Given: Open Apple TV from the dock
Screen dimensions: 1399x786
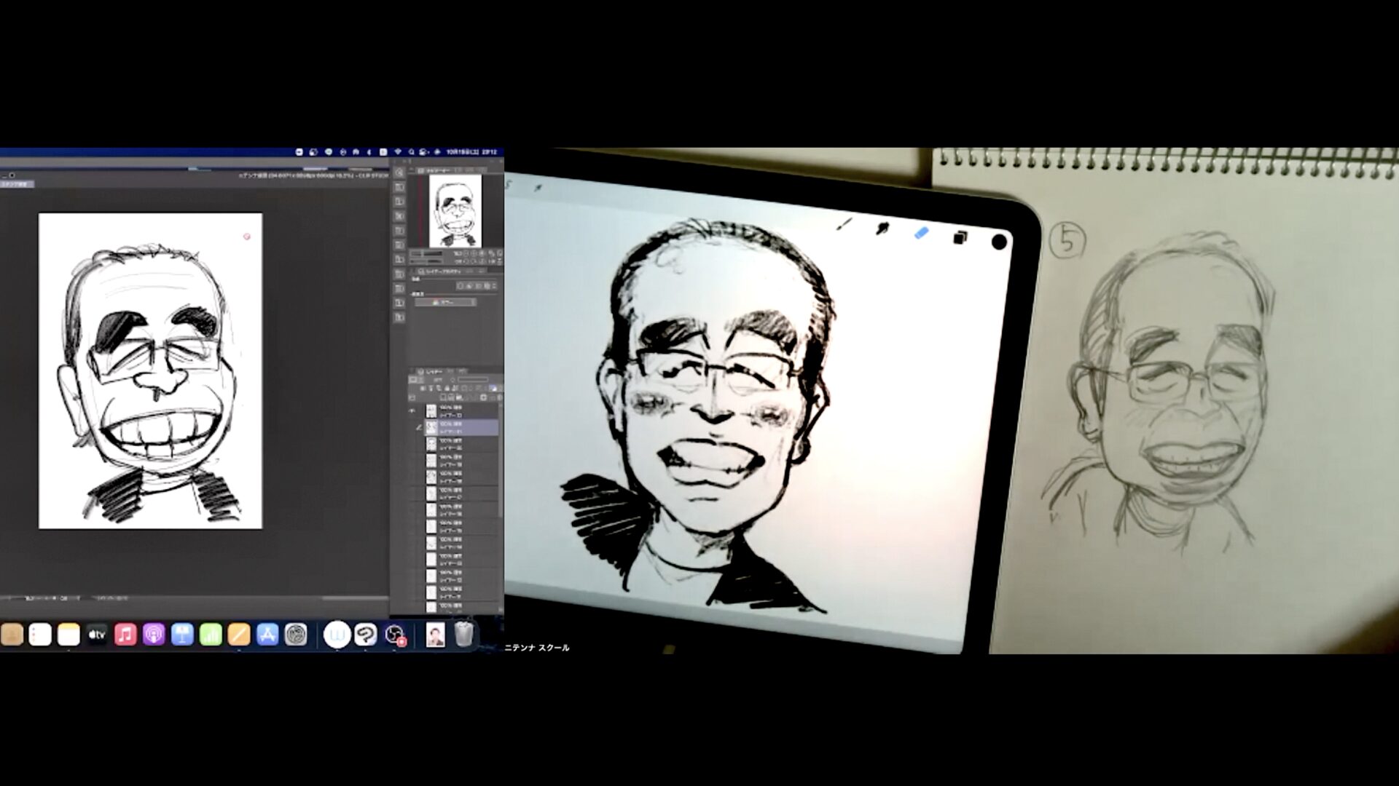Looking at the screenshot, I should (97, 635).
